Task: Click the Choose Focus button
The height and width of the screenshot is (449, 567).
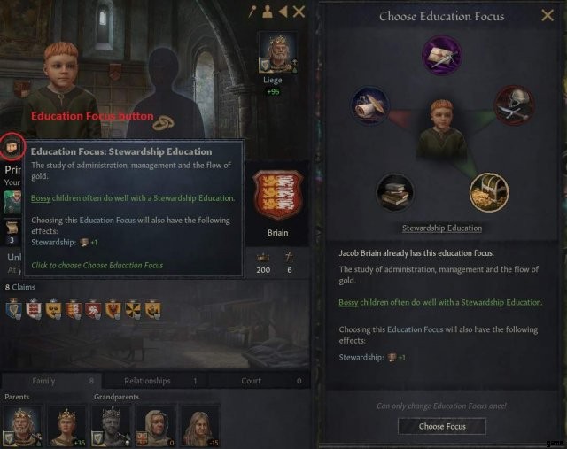Action: point(442,426)
